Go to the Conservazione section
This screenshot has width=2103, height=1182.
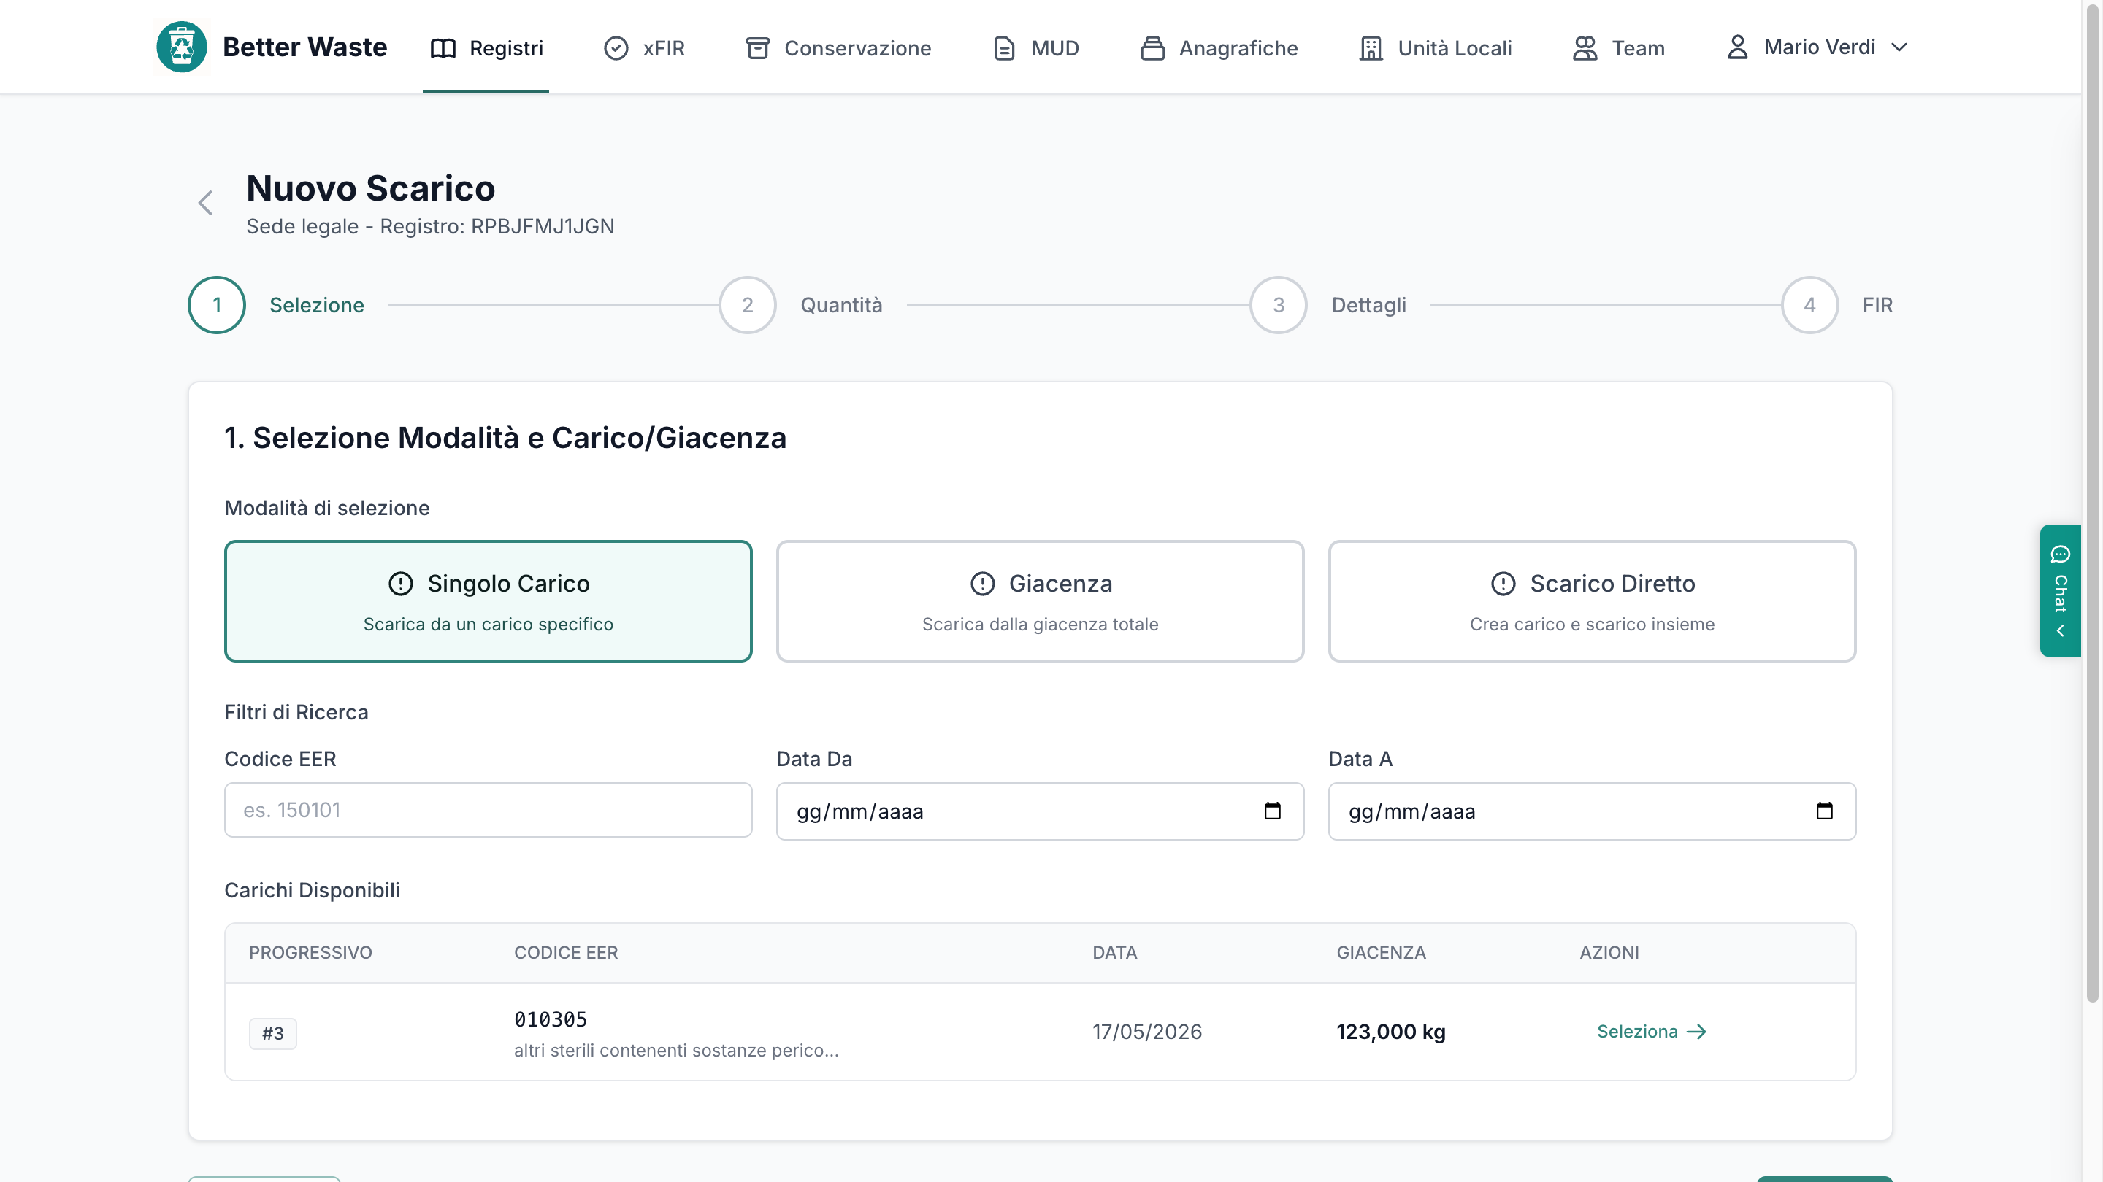pyautogui.click(x=838, y=48)
